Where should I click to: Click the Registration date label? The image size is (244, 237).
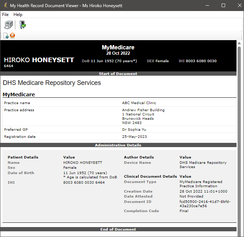(20, 136)
